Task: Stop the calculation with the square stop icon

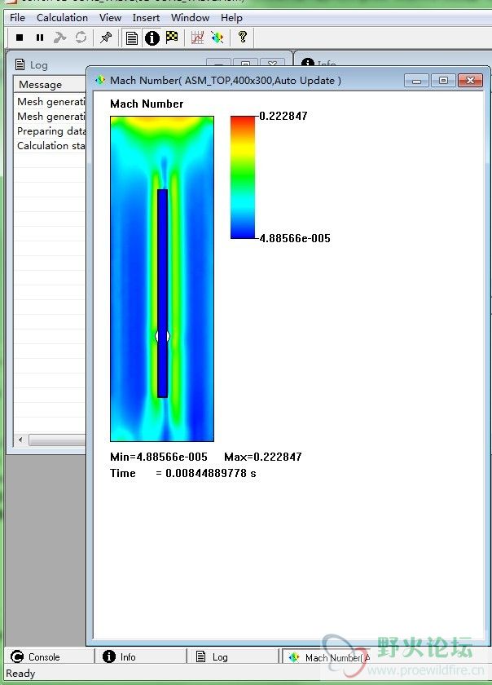Action: (x=20, y=38)
